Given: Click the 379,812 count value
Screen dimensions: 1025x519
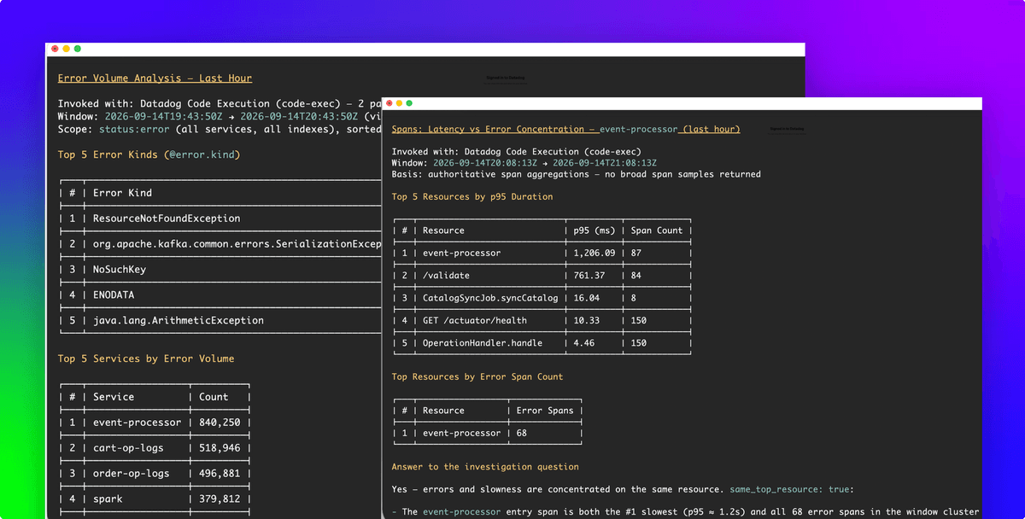Looking at the screenshot, I should [220, 499].
